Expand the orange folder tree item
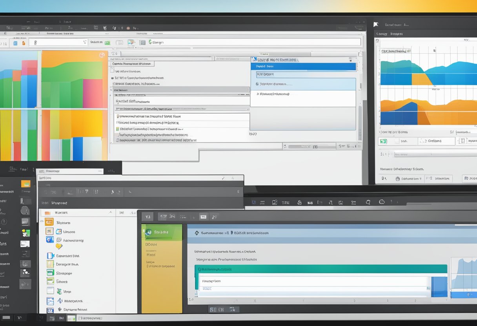This screenshot has width=477, height=326. [x=48, y=212]
